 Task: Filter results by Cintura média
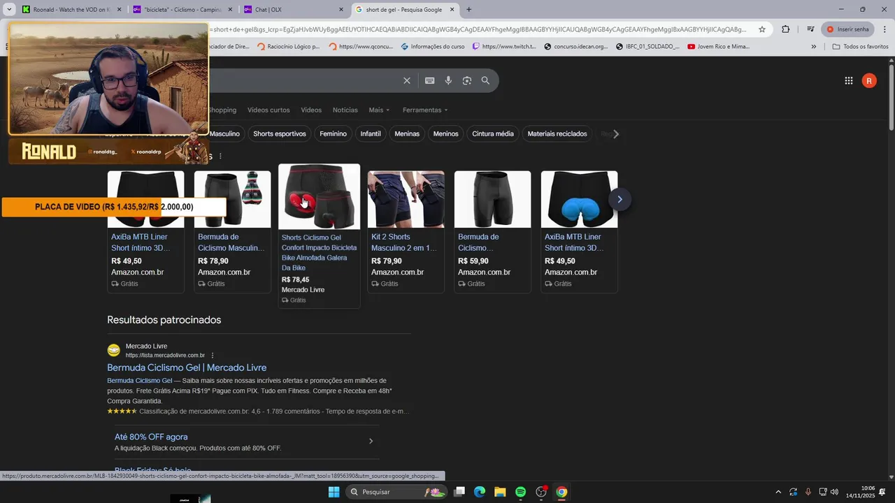[493, 133]
